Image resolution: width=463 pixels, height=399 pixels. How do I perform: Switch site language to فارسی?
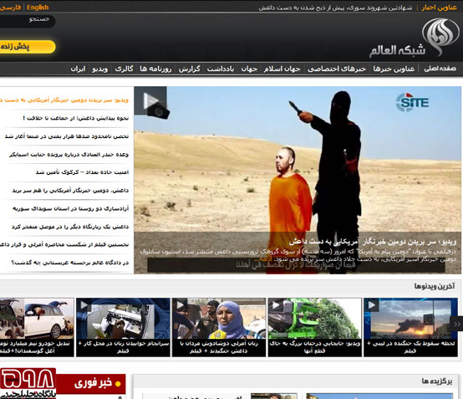point(11,8)
